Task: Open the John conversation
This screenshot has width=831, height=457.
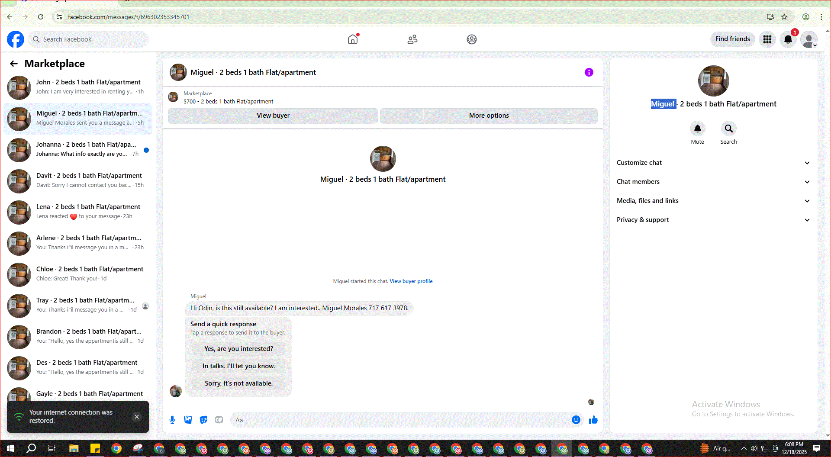Action: [x=78, y=87]
